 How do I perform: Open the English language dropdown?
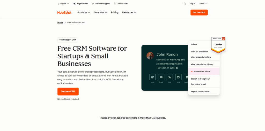pyautogui.click(x=63, y=4)
